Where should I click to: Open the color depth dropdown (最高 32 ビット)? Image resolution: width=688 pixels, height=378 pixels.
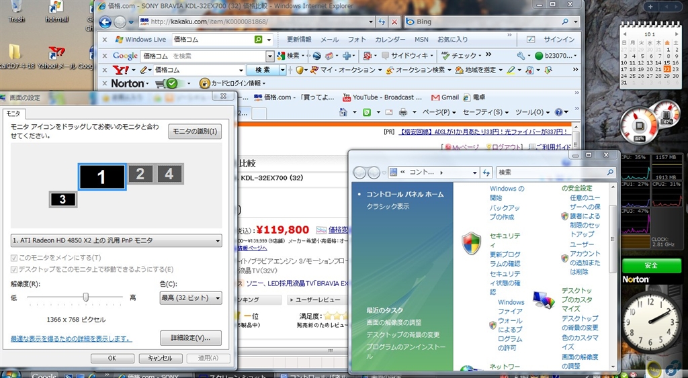(191, 298)
